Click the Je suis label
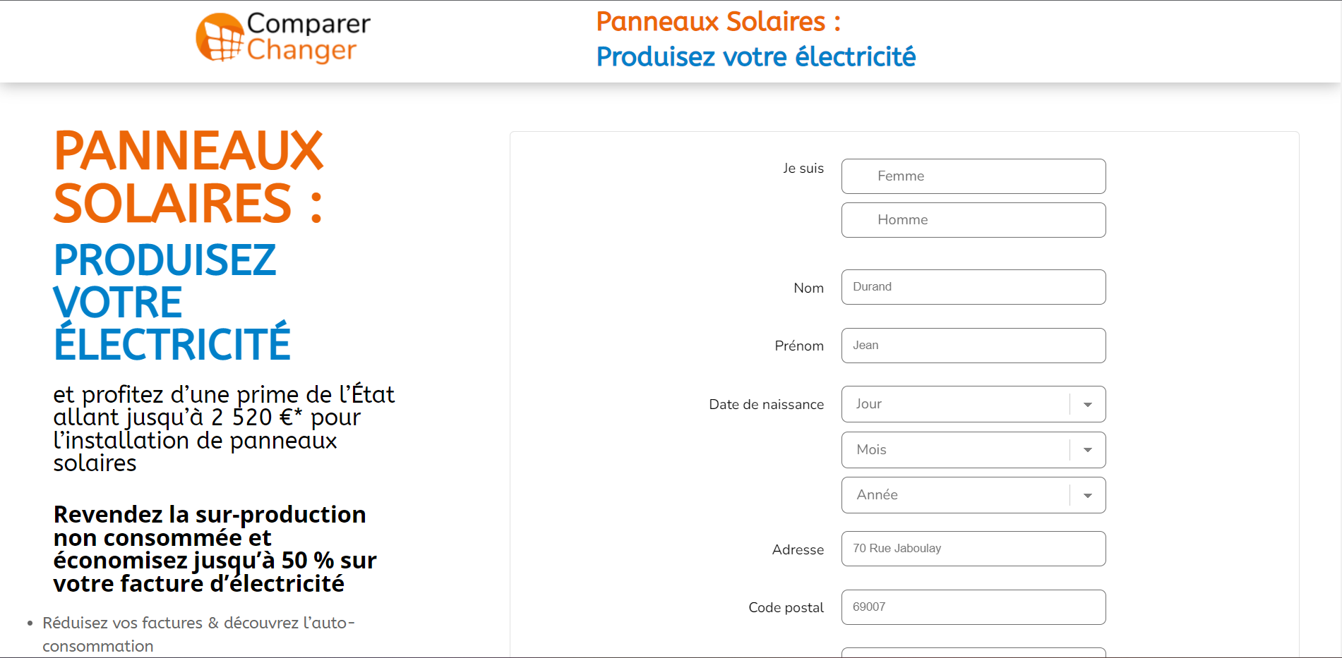1342x658 pixels. 803,168
